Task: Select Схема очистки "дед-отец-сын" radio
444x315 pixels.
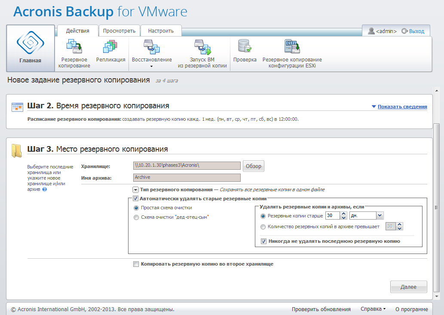Action: [x=136, y=217]
